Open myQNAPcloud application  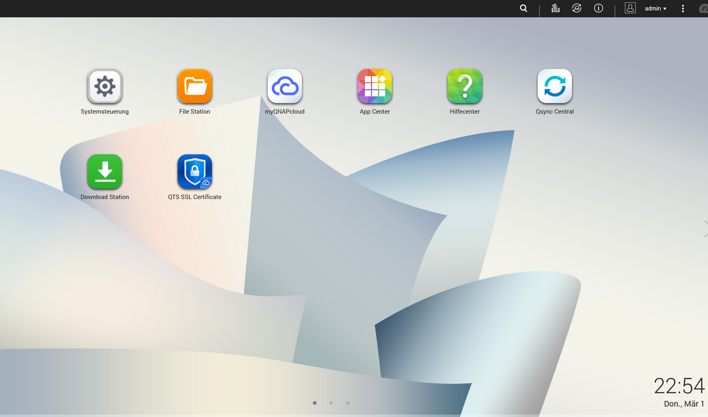coord(285,87)
